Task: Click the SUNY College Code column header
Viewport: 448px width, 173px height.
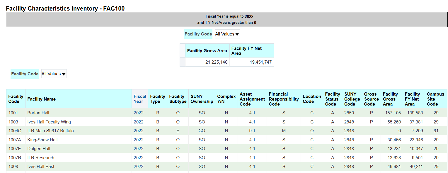Action: (x=352, y=99)
